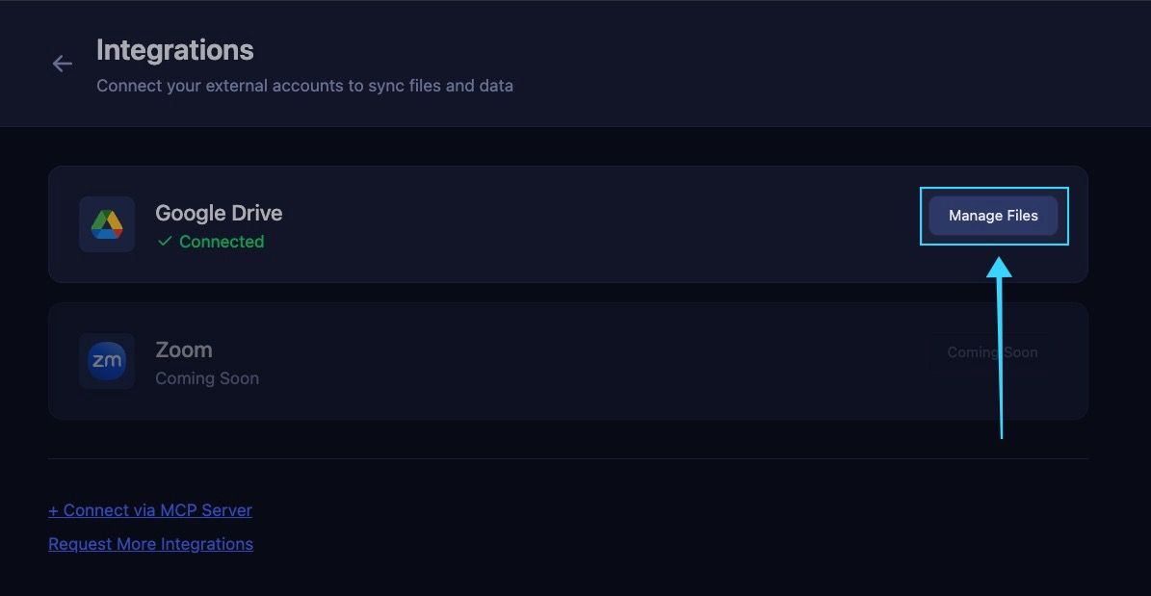Go back using the left arrow icon

click(x=63, y=64)
